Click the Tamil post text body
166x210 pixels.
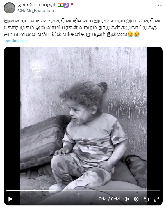[x=82, y=28]
